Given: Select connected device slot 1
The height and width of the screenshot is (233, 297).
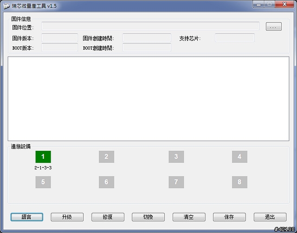Looking at the screenshot, I should [43, 157].
